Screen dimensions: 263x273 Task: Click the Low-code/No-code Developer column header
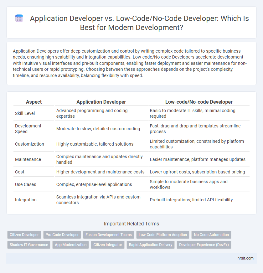tap(199, 102)
